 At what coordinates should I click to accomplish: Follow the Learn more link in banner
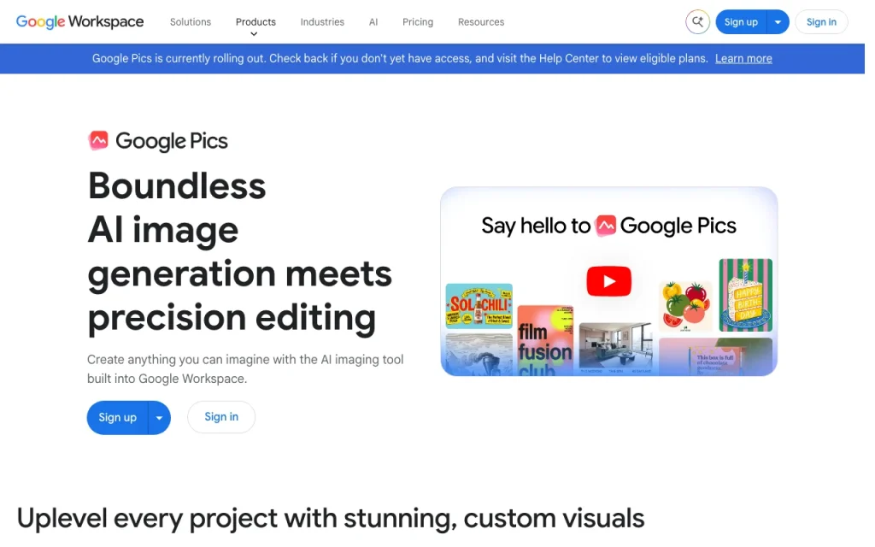(x=743, y=59)
